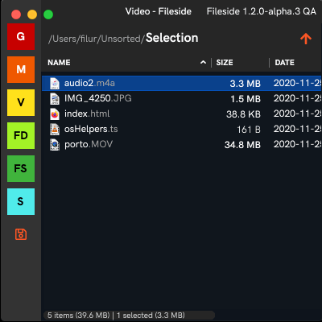Image resolution: width=322 pixels, height=322 pixels.
Task: Click the porto.MOV QuickTime file icon
Action: point(55,145)
